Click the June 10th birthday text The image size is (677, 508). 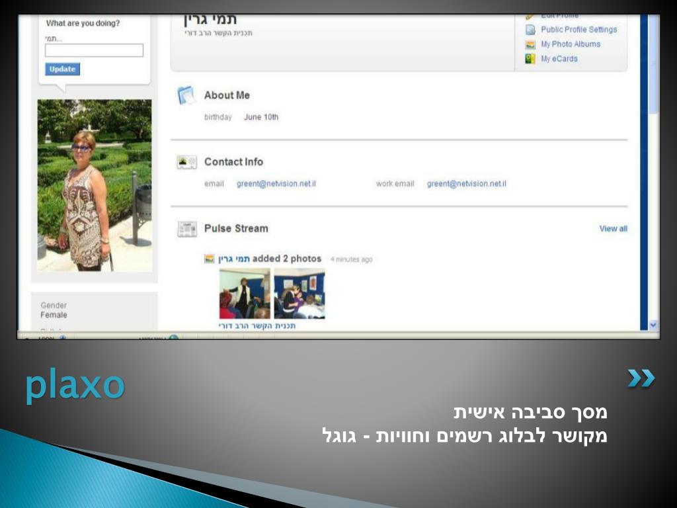coord(260,117)
